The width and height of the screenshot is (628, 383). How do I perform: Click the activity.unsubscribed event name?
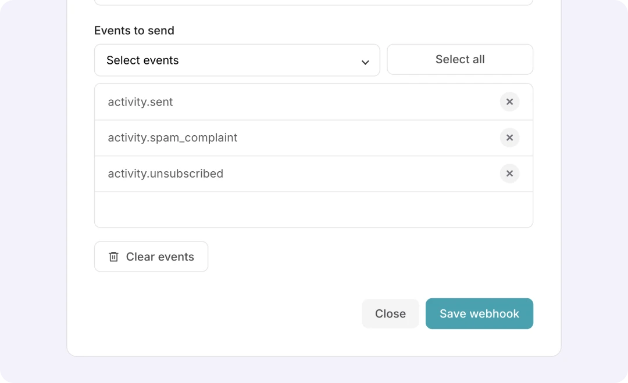click(166, 174)
